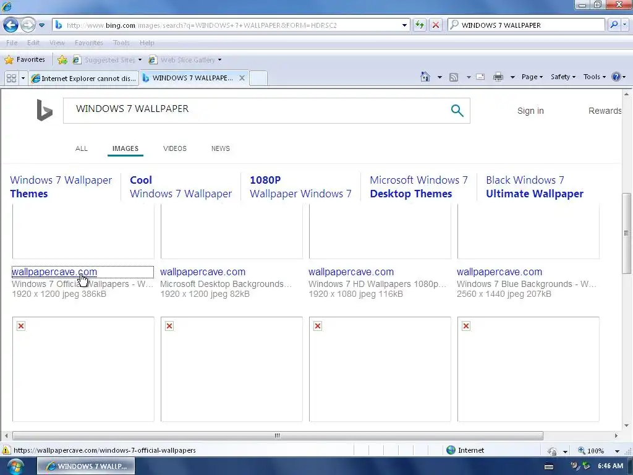Select the IMAGES tab
The image size is (633, 475).
[125, 148]
